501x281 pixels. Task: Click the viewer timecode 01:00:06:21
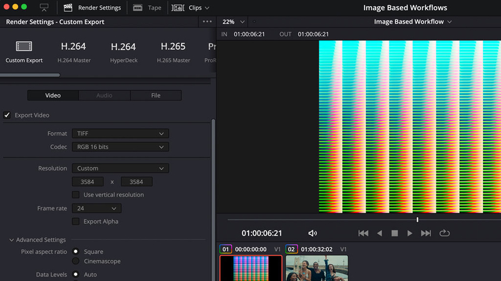click(262, 233)
